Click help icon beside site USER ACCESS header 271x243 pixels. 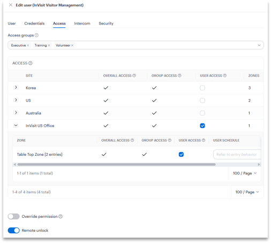click(225, 75)
